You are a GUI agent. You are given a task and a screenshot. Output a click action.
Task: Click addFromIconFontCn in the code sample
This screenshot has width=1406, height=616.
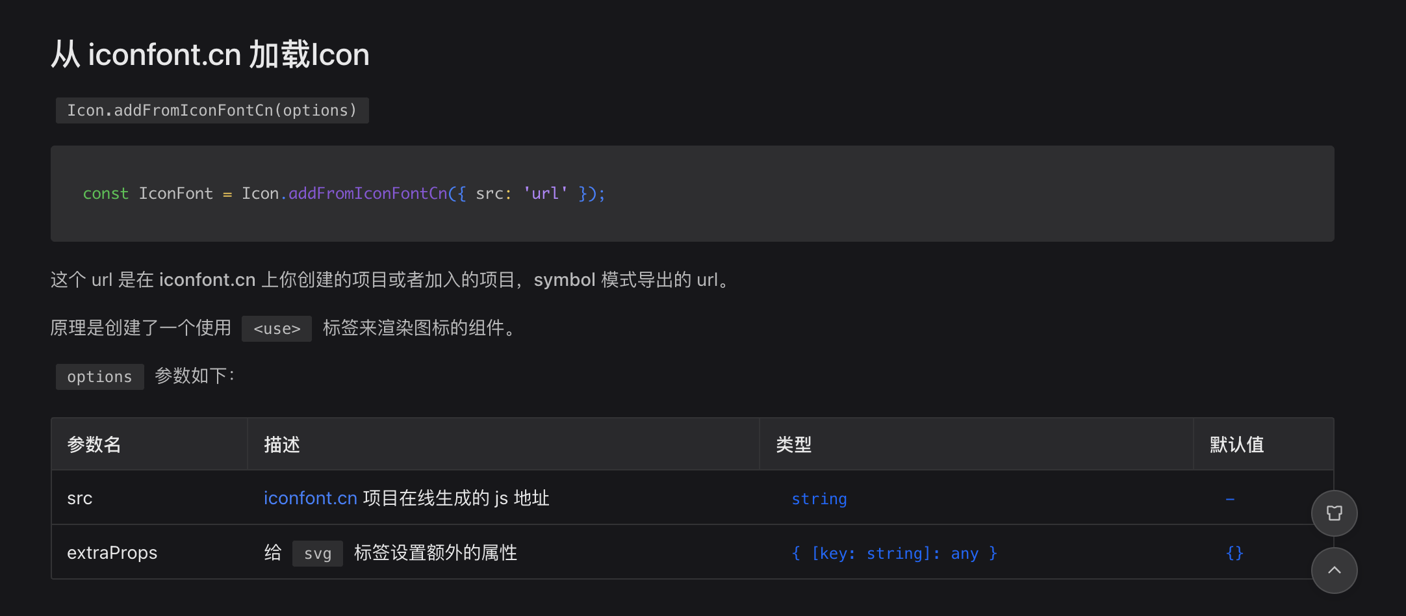[367, 193]
